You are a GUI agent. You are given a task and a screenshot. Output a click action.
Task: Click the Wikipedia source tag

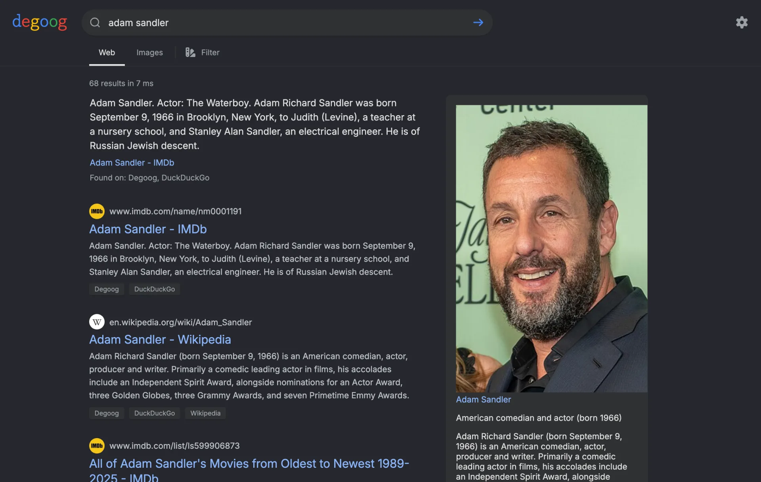(x=205, y=413)
